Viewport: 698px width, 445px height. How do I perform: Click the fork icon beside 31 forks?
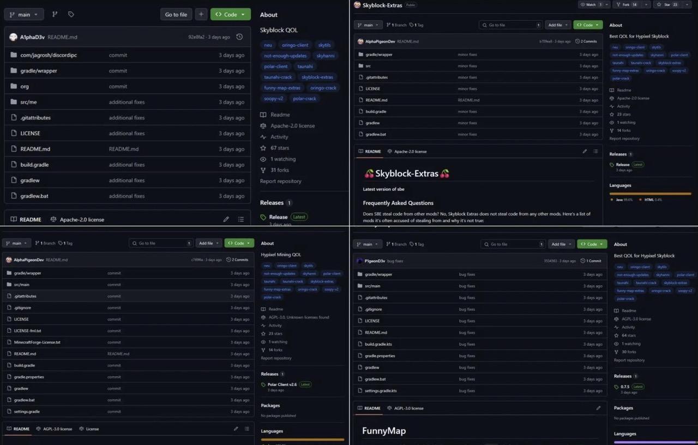point(263,170)
